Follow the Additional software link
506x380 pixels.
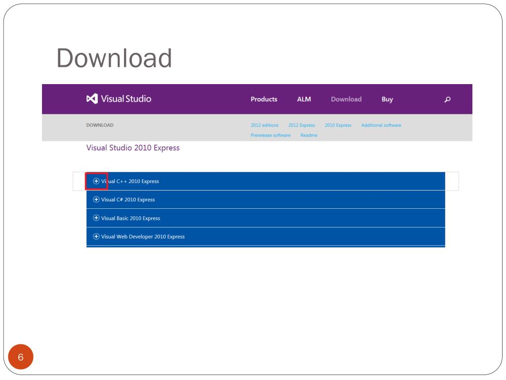click(381, 125)
